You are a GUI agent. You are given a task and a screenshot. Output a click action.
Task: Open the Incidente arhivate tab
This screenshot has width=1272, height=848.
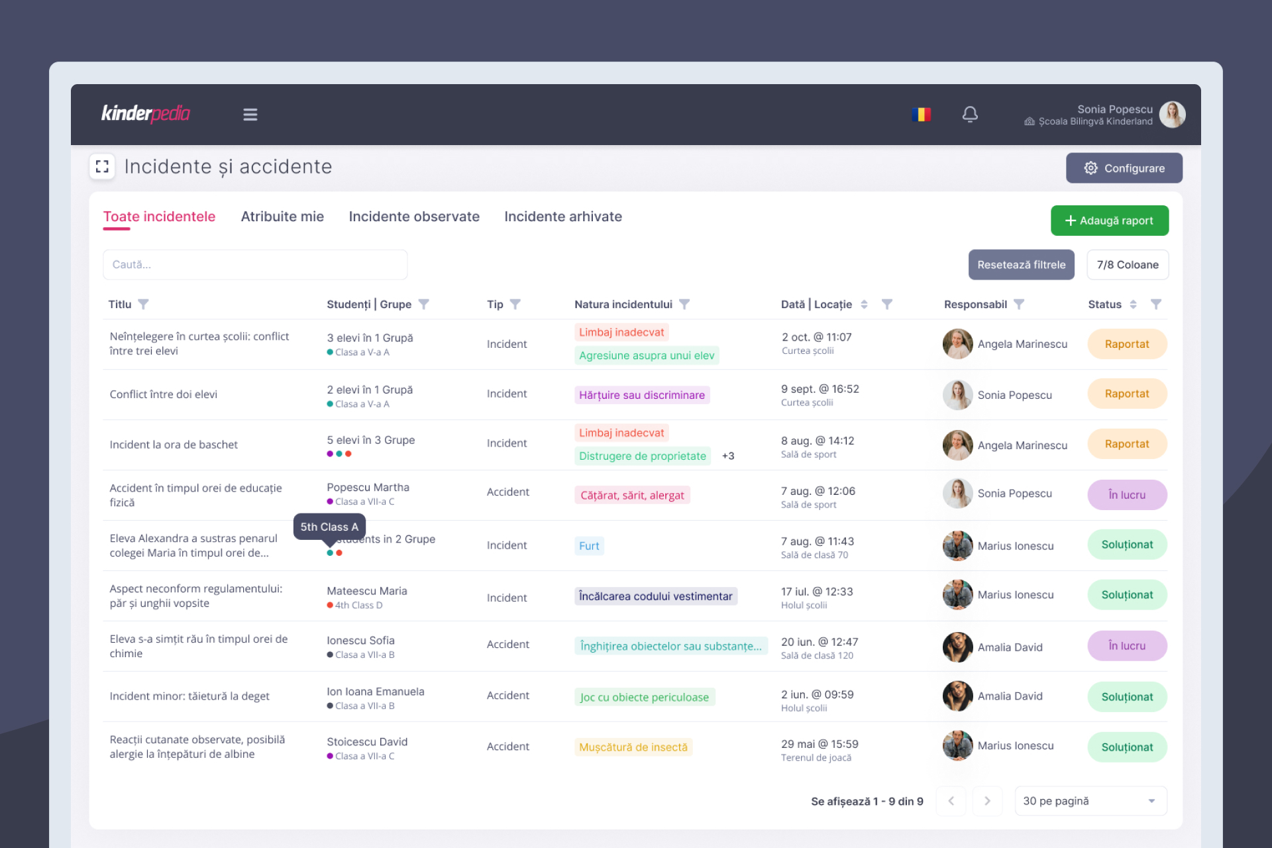coord(562,217)
